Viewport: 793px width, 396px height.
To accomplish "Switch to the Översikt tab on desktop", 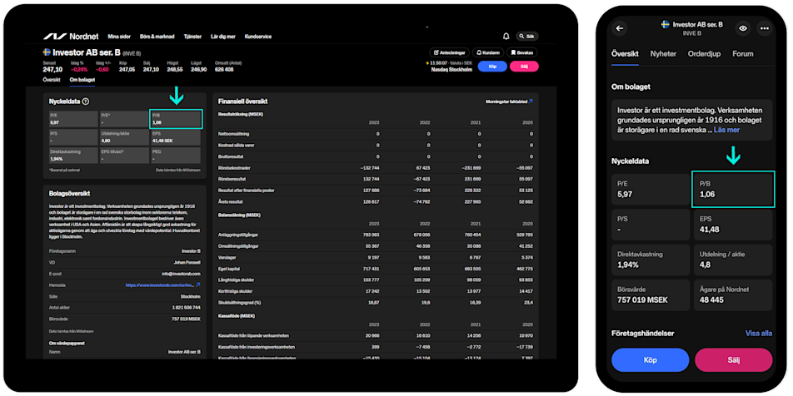I will pos(52,80).
